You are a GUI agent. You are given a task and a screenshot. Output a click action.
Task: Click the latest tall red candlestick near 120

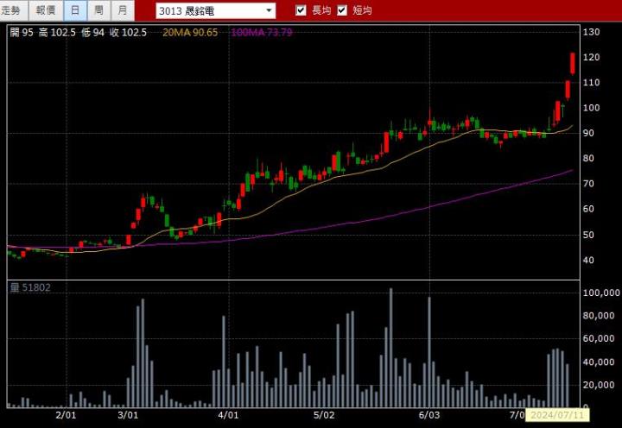tap(573, 64)
